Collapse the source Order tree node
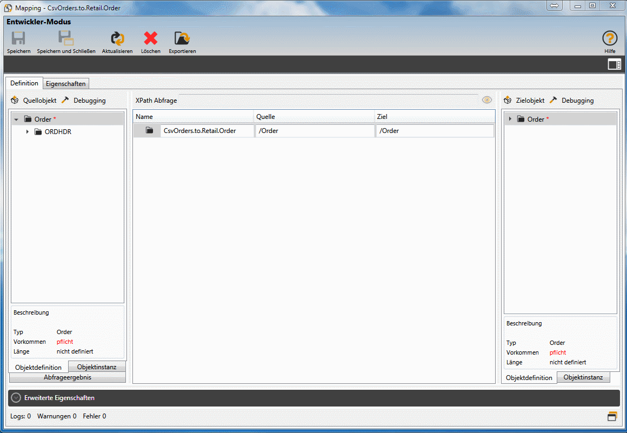 [x=16, y=119]
